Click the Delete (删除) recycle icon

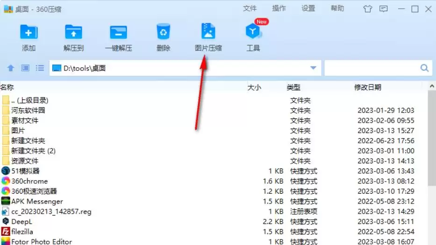coord(163,31)
